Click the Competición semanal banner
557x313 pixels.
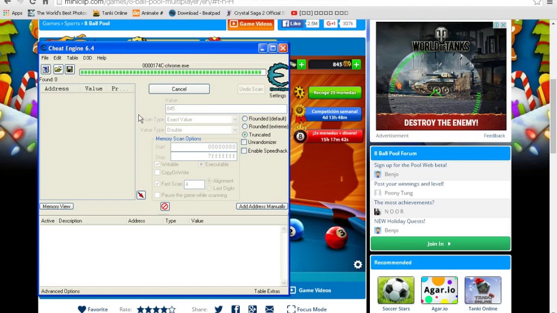pos(334,114)
